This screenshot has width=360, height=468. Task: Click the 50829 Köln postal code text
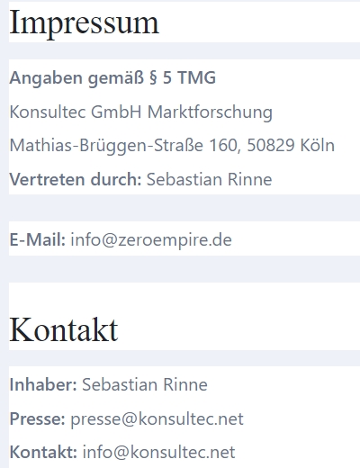pyautogui.click(x=291, y=146)
